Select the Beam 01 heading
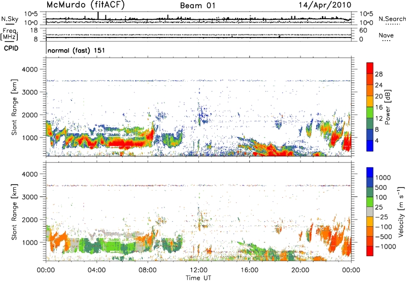Image resolution: width=406 pixels, height=281 pixels. [197, 6]
